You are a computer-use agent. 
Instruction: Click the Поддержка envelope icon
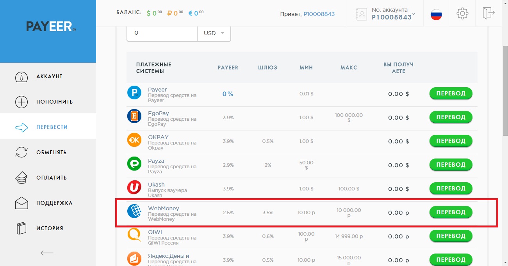[x=21, y=203]
